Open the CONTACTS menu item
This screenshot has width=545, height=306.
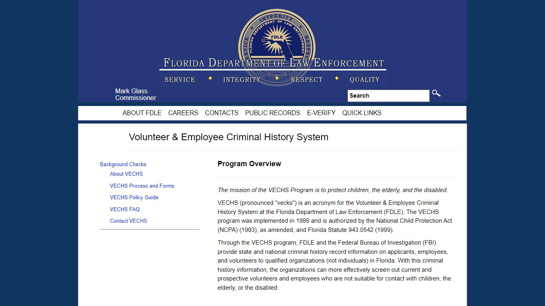222,113
